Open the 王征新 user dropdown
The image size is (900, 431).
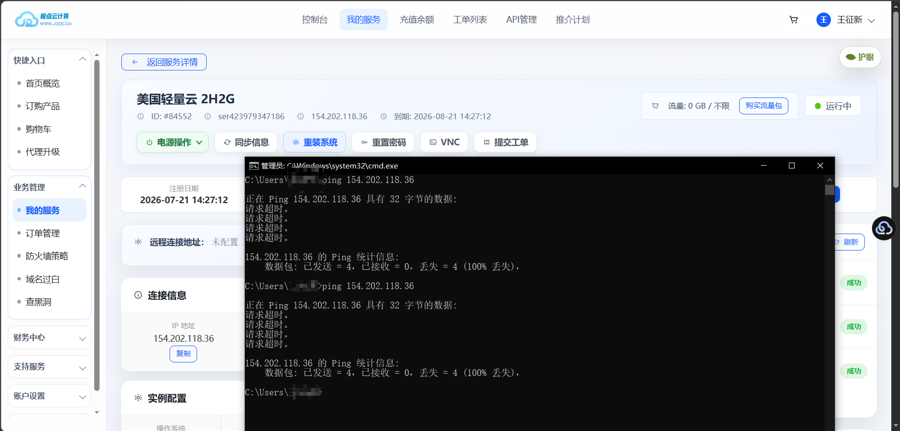point(846,20)
